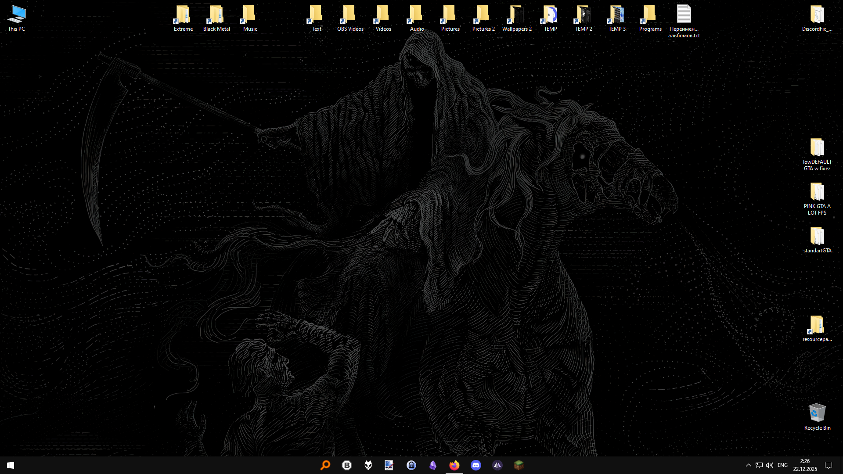Open Paint.NET from the taskbar
This screenshot has height=474, width=843.
pyautogui.click(x=389, y=465)
